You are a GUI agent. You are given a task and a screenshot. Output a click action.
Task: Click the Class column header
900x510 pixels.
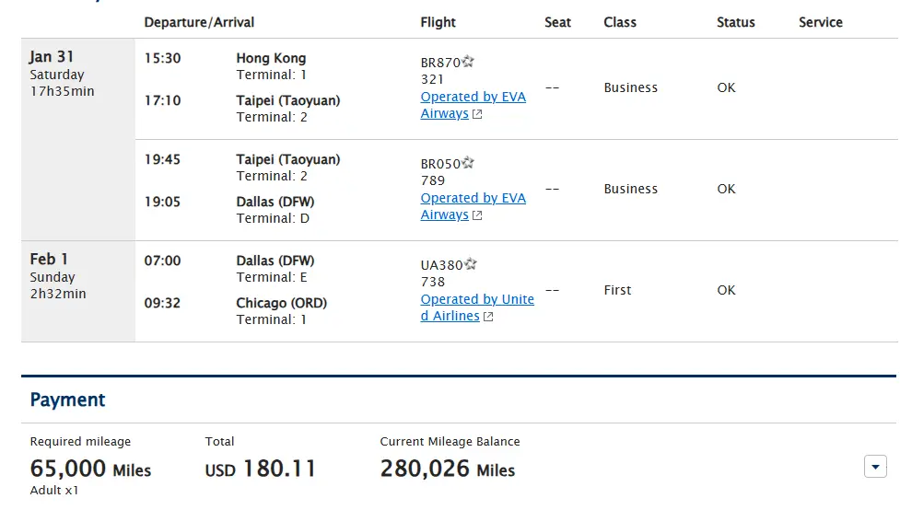(x=620, y=22)
